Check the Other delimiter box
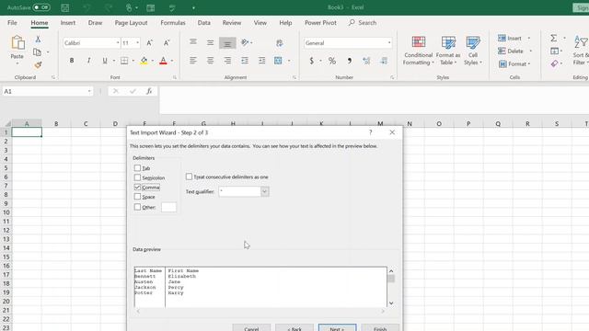 (137, 207)
